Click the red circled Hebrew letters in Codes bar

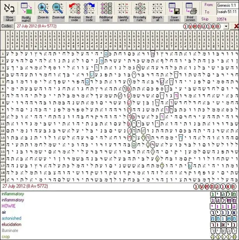[202, 26]
